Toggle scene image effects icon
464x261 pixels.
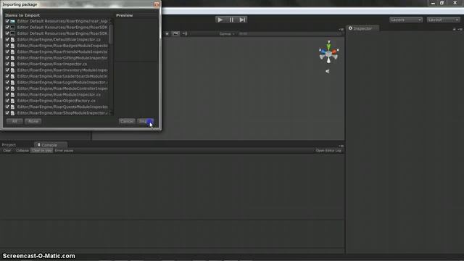(175, 34)
